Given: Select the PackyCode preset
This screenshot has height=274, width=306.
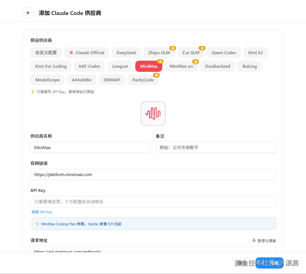Looking at the screenshot, I should (143, 80).
